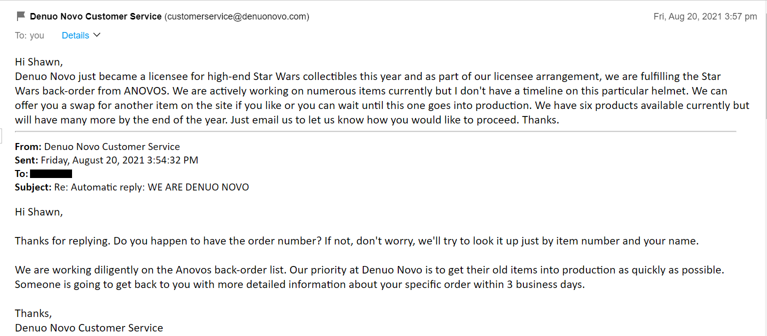Screen dimensions: 767x336
Task: Click the blacked-out recipient in To field
Action: click(51, 174)
